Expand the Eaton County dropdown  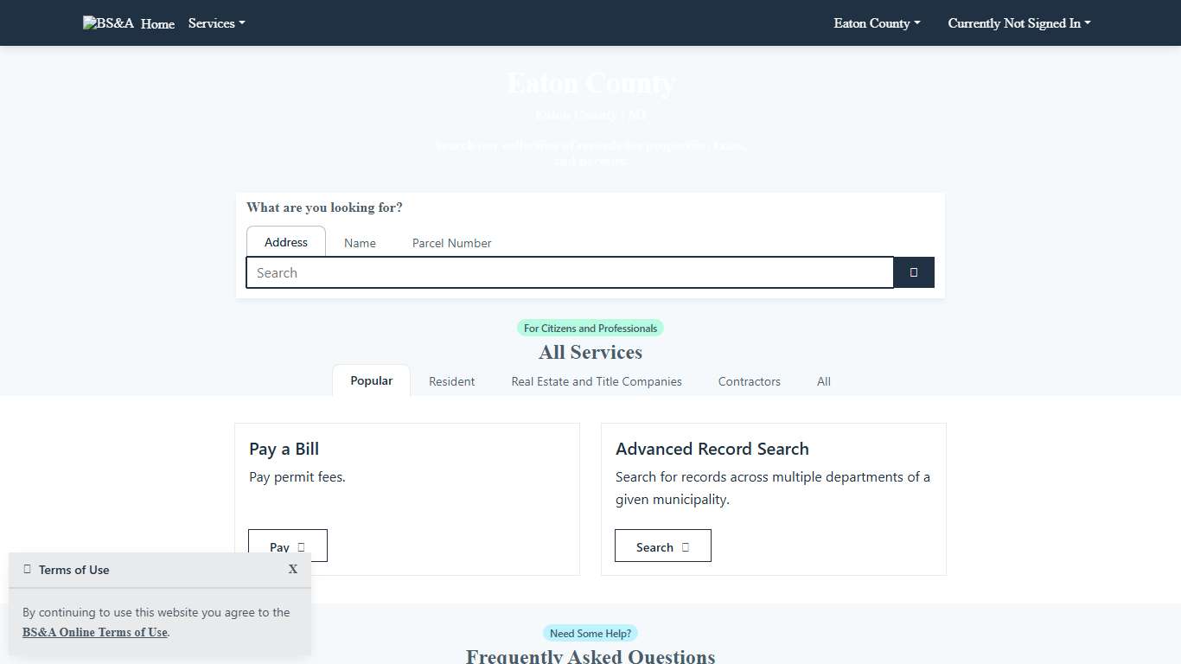click(x=876, y=23)
